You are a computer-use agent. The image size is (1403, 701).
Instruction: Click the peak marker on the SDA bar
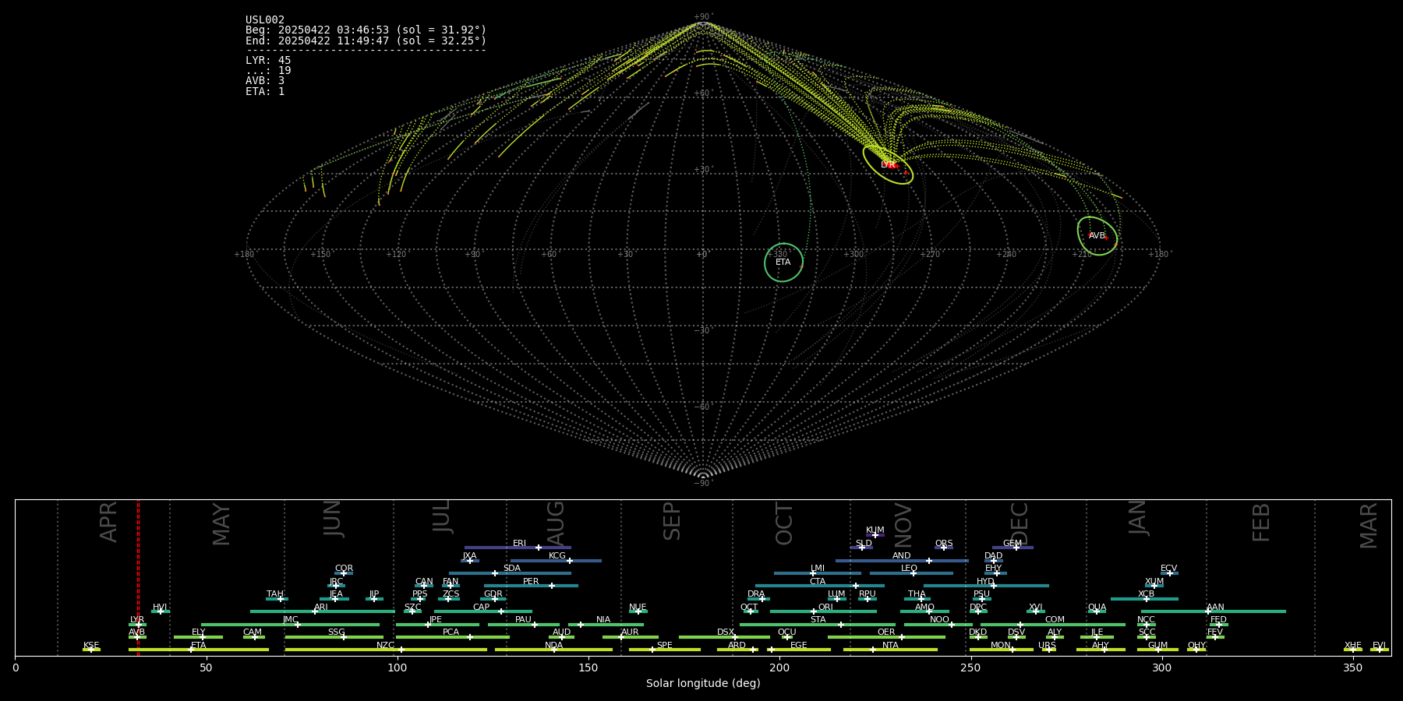coord(494,573)
